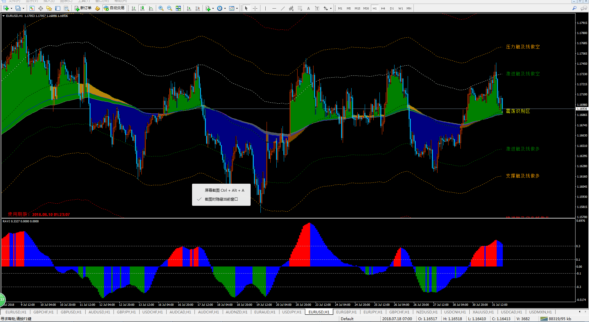Image resolution: width=589 pixels, height=322 pixels.
Task: Open the Terminal panel
Action: (x=58, y=8)
